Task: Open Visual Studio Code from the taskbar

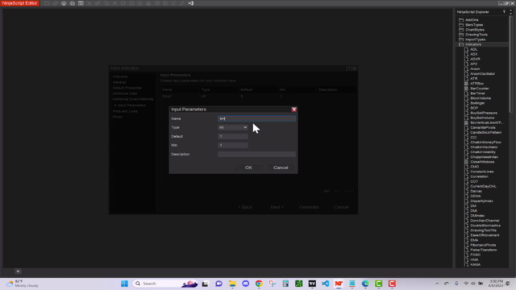Action: [x=326, y=284]
